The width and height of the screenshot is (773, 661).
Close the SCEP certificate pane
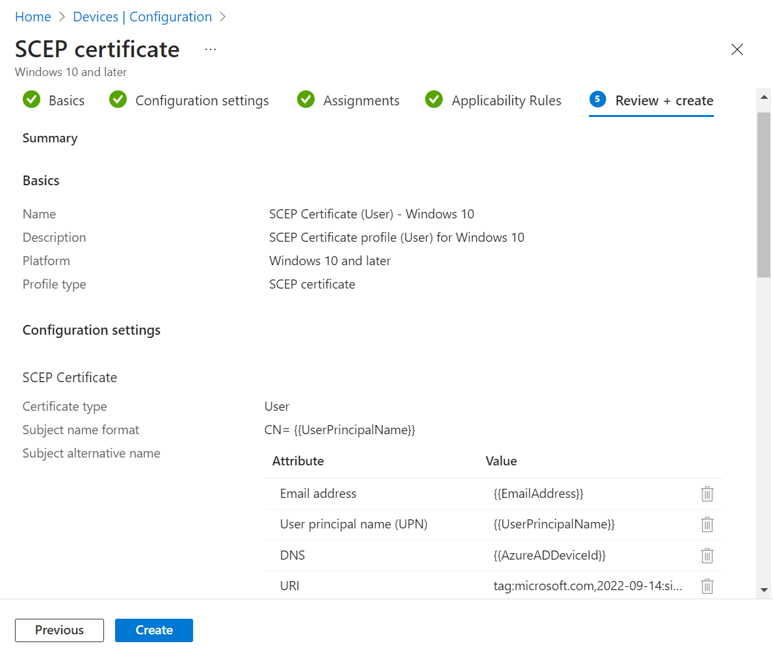click(737, 49)
